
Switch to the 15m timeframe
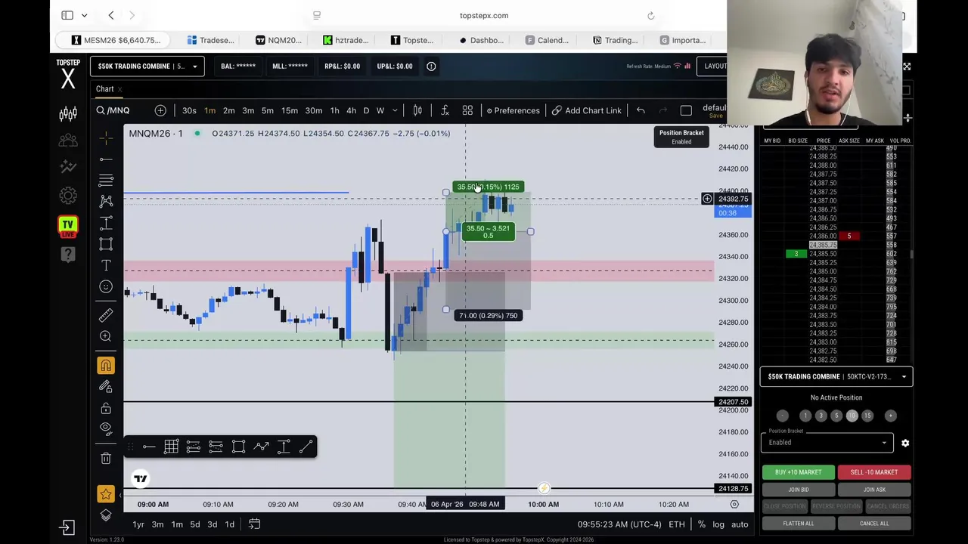(290, 110)
